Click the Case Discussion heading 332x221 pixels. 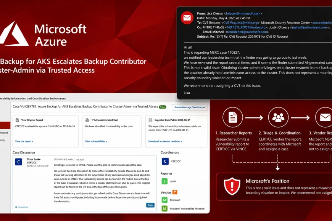(24, 152)
